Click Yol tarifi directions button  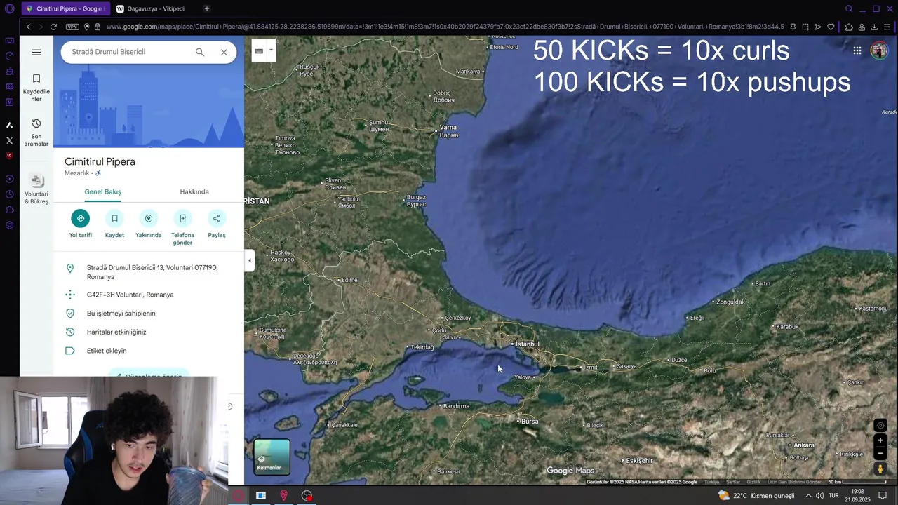[x=81, y=224]
